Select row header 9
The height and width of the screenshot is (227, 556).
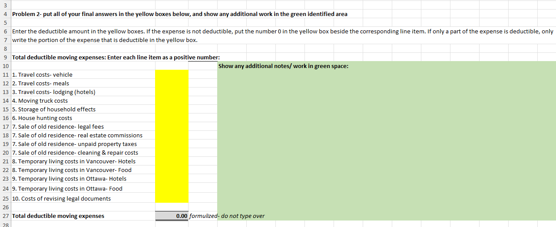coord(5,57)
